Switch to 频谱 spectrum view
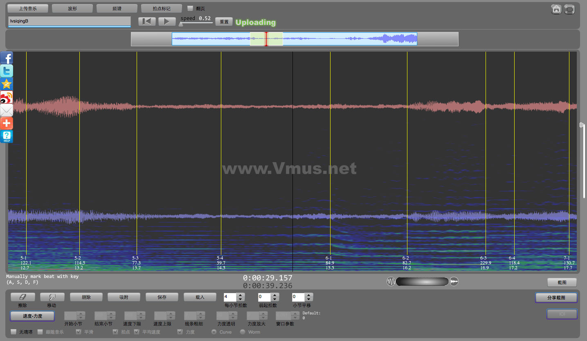This screenshot has height=341, width=587. (117, 8)
